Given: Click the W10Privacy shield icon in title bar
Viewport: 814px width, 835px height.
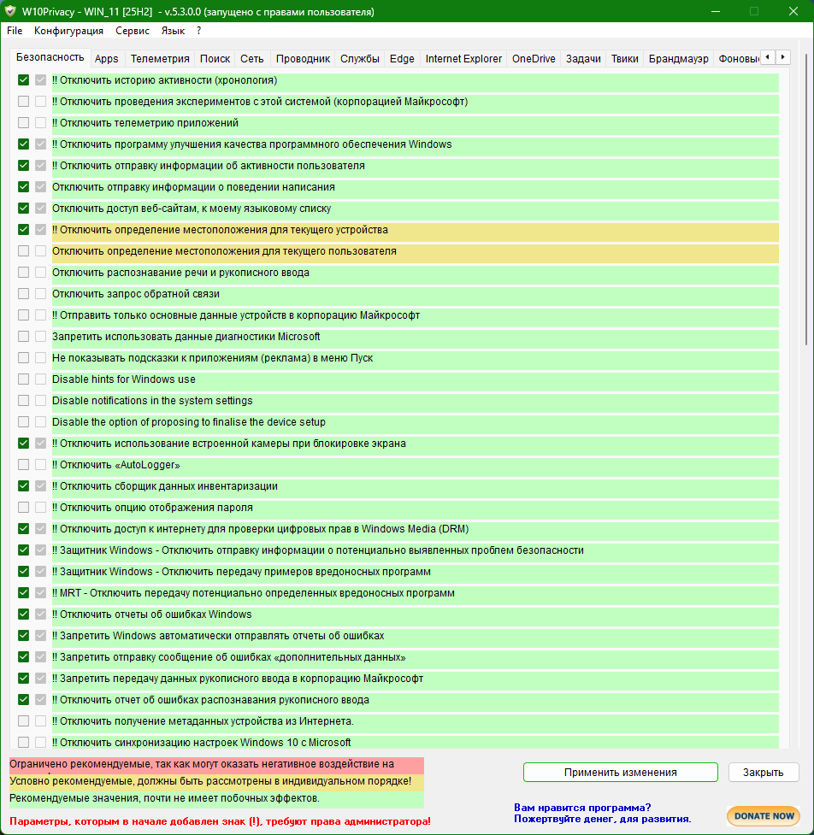Looking at the screenshot, I should click(10, 12).
